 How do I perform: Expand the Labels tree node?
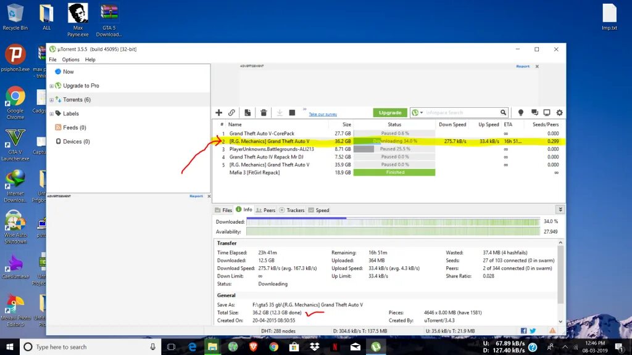pyautogui.click(x=51, y=114)
